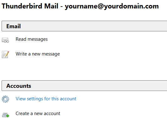The image size is (167, 127).
Task: Click the word Thunderbird in the title
Action: click(22, 6)
